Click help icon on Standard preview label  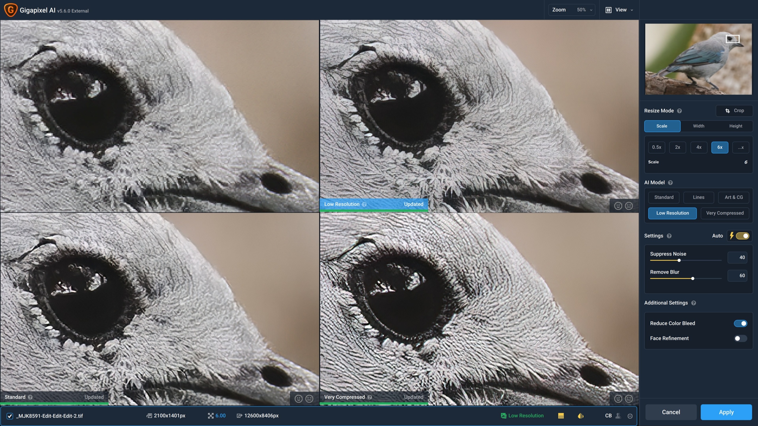pos(30,397)
